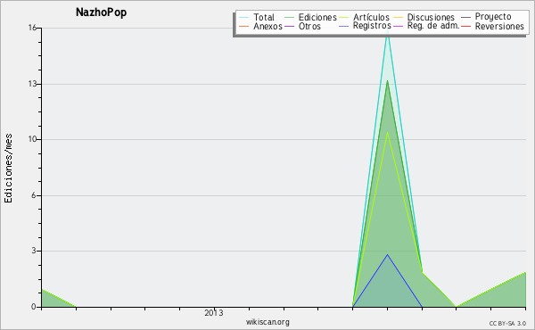Image resolution: width=535 pixels, height=330 pixels.
Task: Click the Anexos legend label
Action: point(267,26)
